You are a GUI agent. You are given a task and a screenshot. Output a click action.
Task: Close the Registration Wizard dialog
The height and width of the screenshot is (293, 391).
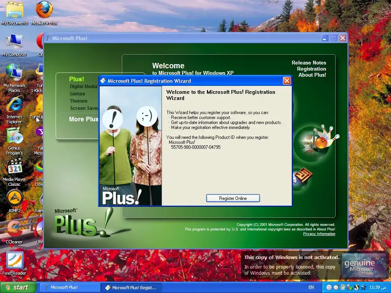coord(287,81)
